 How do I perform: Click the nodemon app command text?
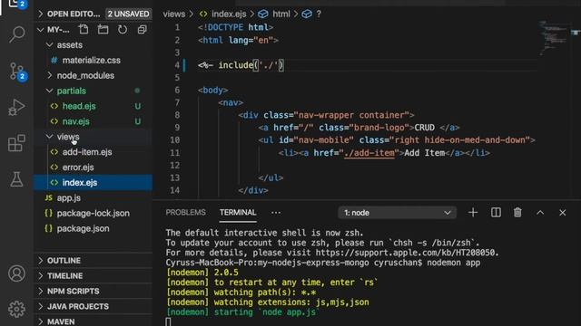point(454,263)
